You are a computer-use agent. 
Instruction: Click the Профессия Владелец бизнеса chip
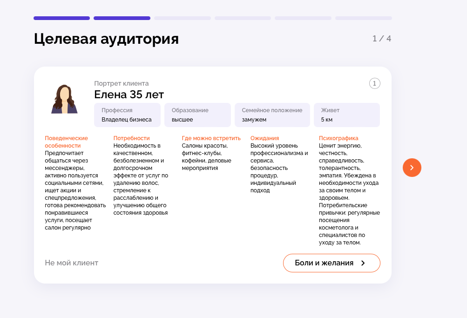tap(127, 115)
